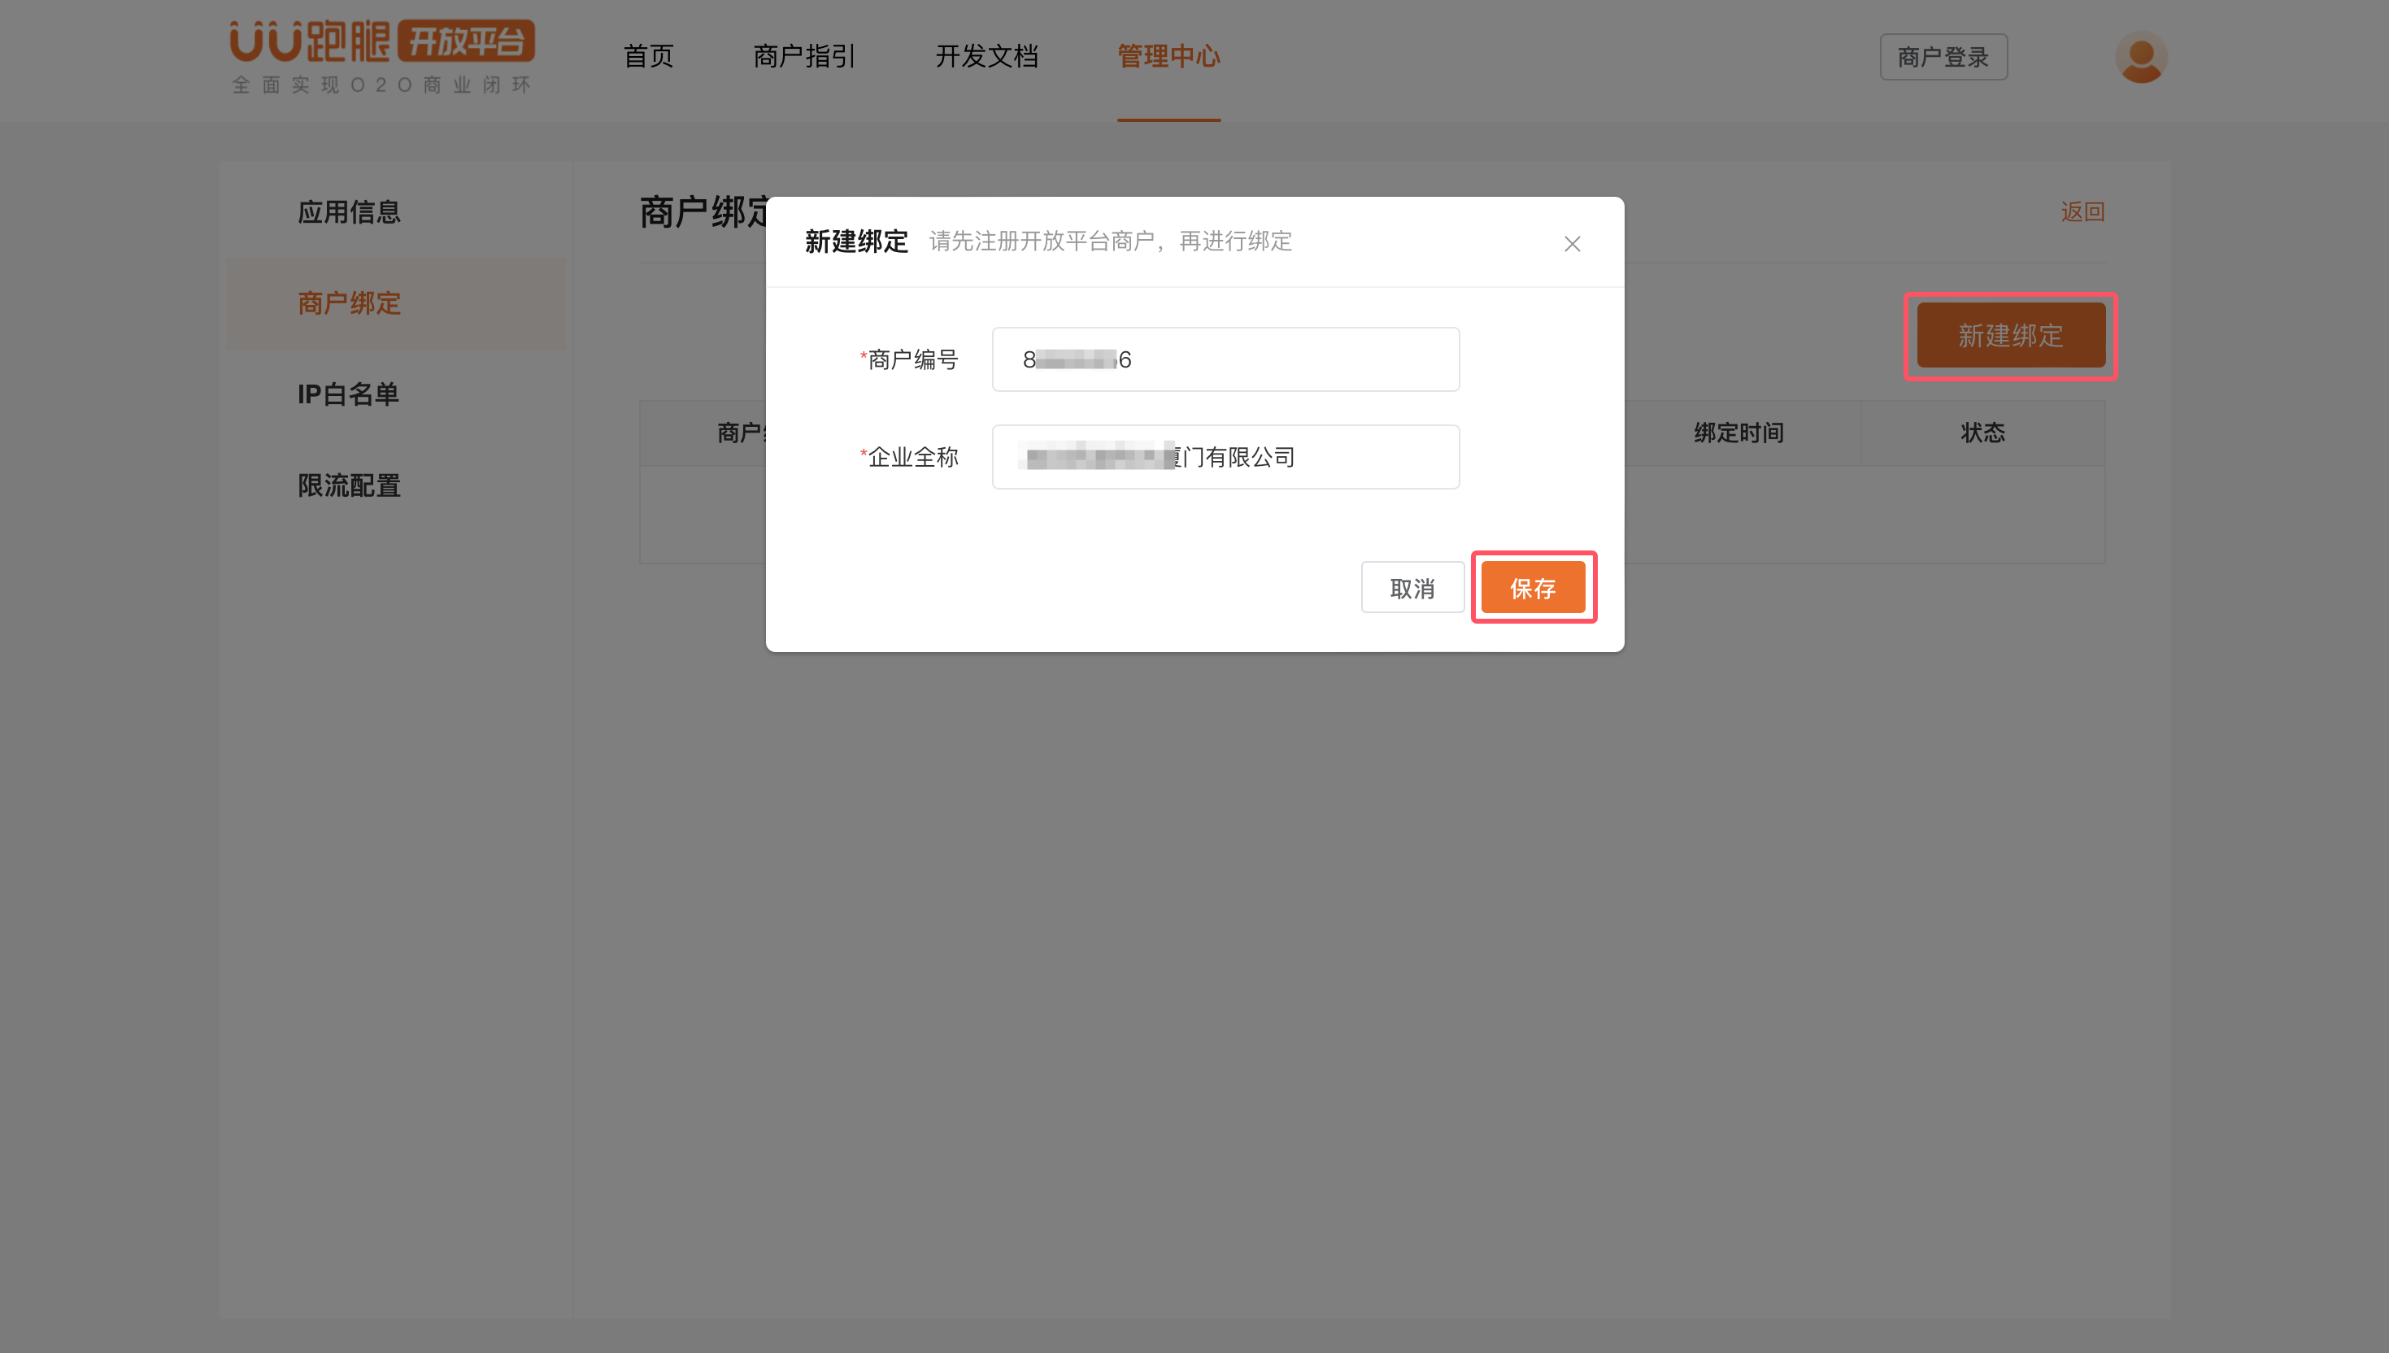Click the 绑定时间 column header
Image resolution: width=2389 pixels, height=1353 pixels.
coord(1738,433)
